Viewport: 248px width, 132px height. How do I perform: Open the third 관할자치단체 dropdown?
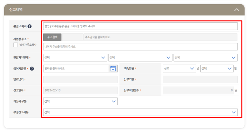pos(205,58)
